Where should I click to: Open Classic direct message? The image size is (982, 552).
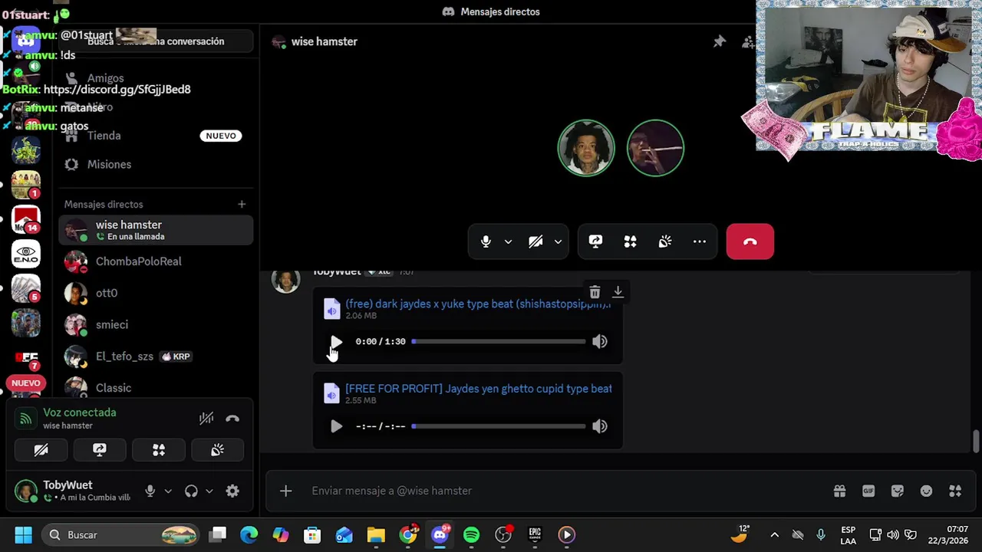pos(156,388)
